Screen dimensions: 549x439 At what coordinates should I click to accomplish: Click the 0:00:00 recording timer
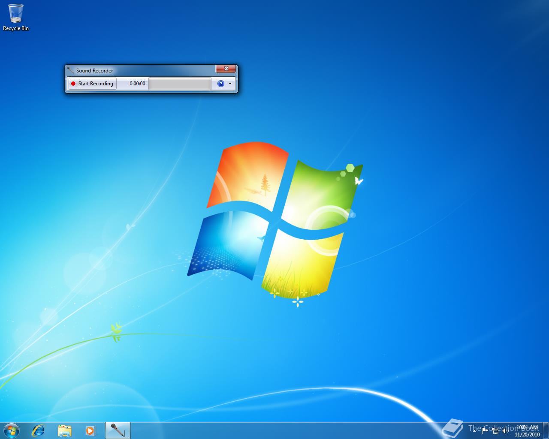(x=137, y=84)
